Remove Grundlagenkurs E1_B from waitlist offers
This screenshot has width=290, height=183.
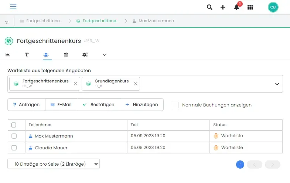[x=136, y=84]
